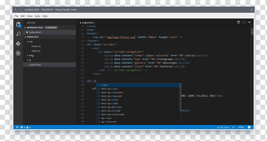Click the window restore icon in the title bar

pyautogui.click(x=251, y=10)
